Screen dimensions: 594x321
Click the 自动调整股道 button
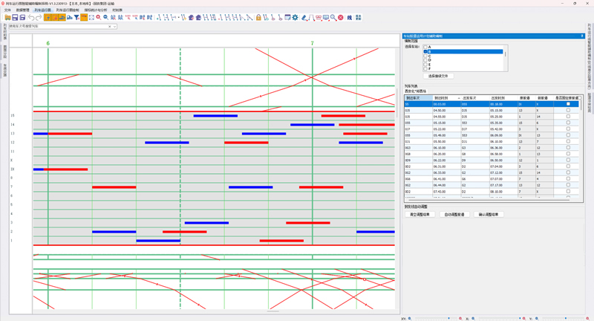point(454,214)
